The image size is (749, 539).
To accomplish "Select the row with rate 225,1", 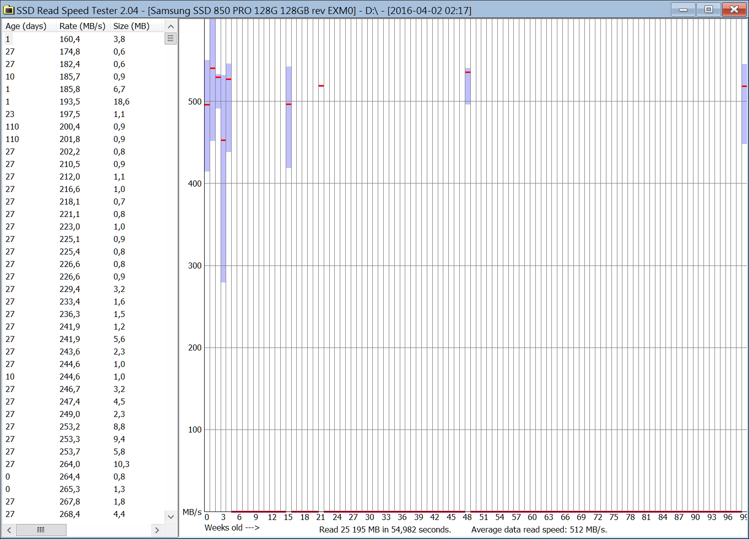I will coord(84,239).
